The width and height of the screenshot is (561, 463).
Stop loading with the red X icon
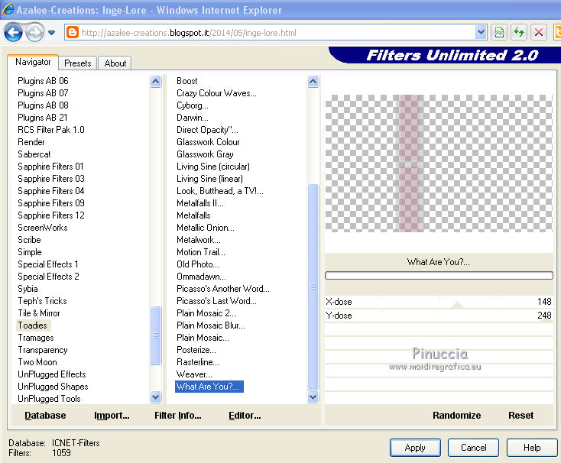(x=539, y=33)
